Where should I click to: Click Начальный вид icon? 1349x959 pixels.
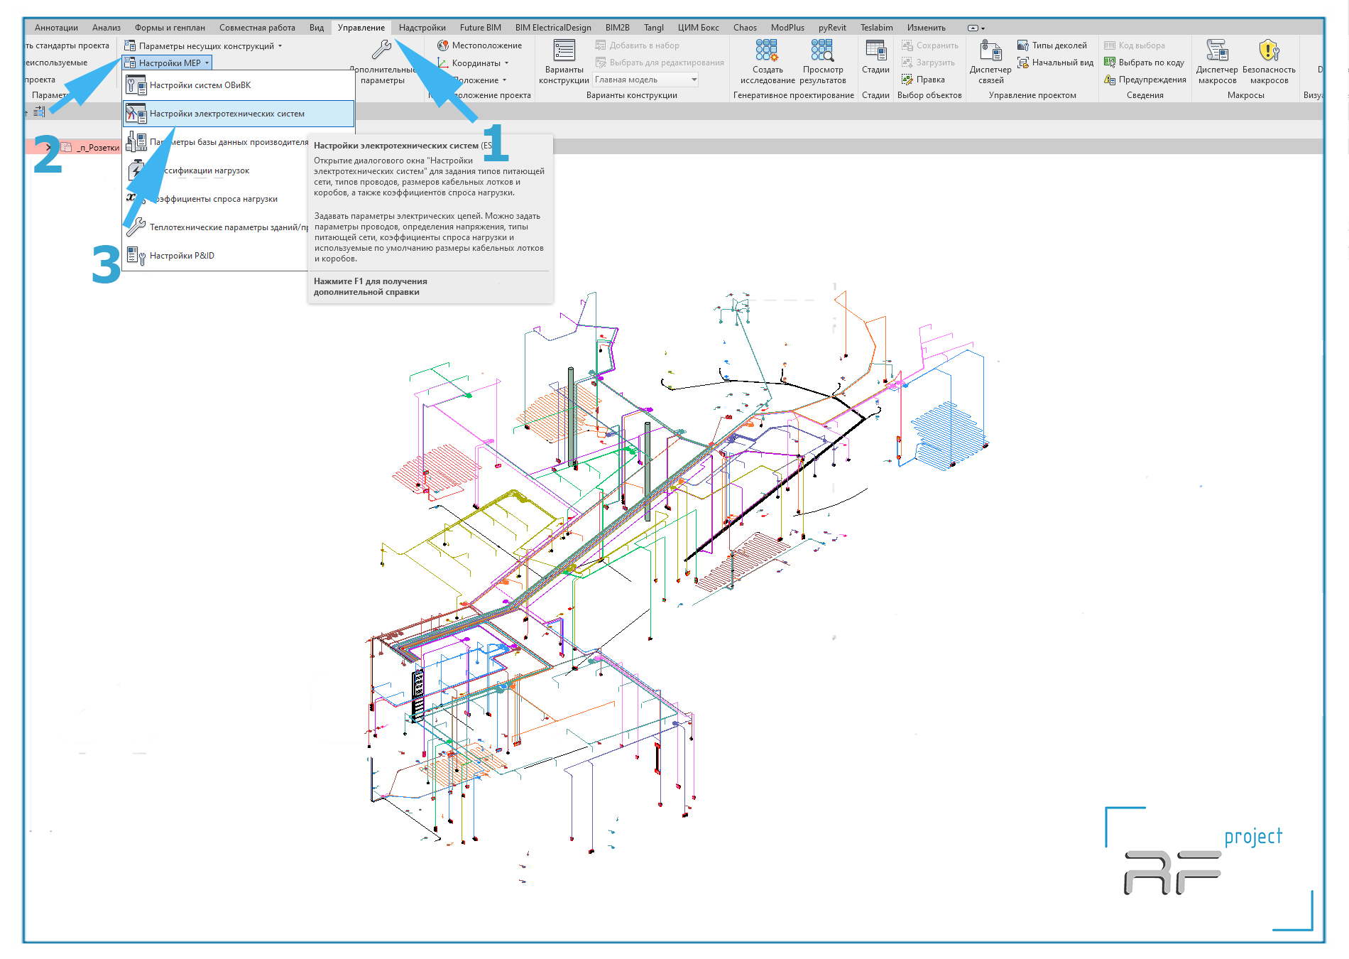(1023, 63)
